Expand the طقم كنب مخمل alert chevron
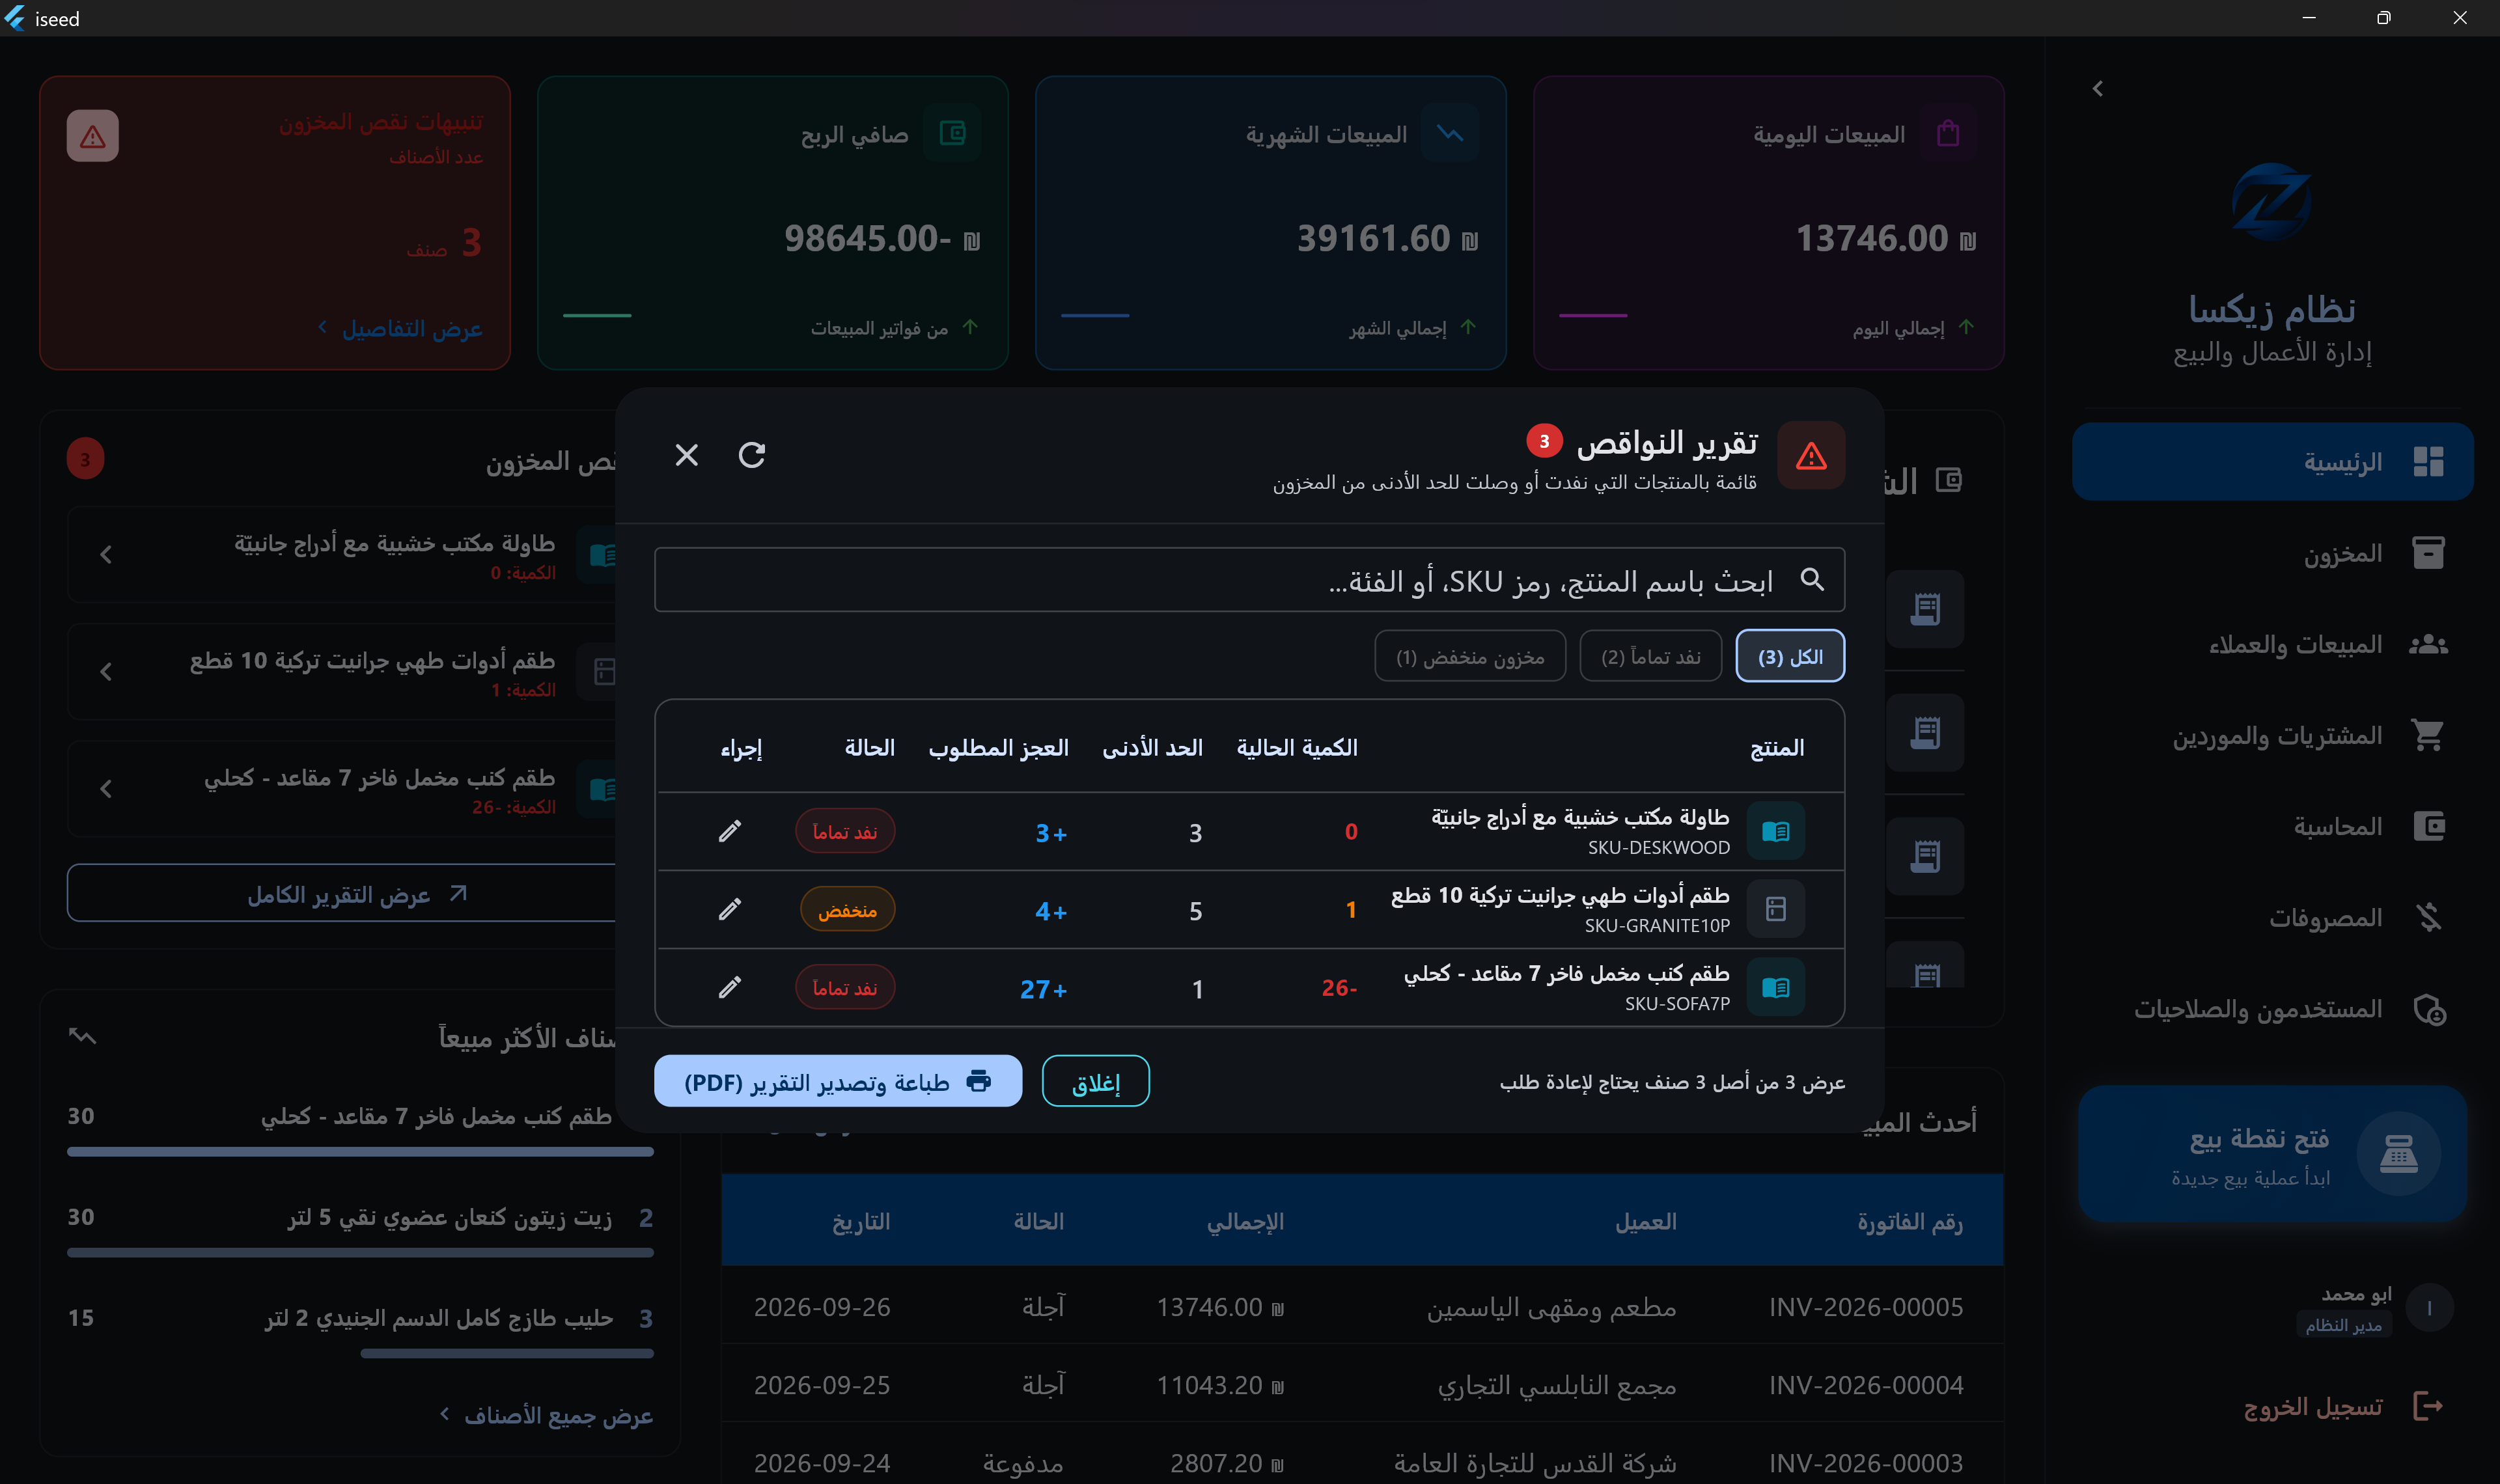Image resolution: width=2500 pixels, height=1484 pixels. point(106,789)
